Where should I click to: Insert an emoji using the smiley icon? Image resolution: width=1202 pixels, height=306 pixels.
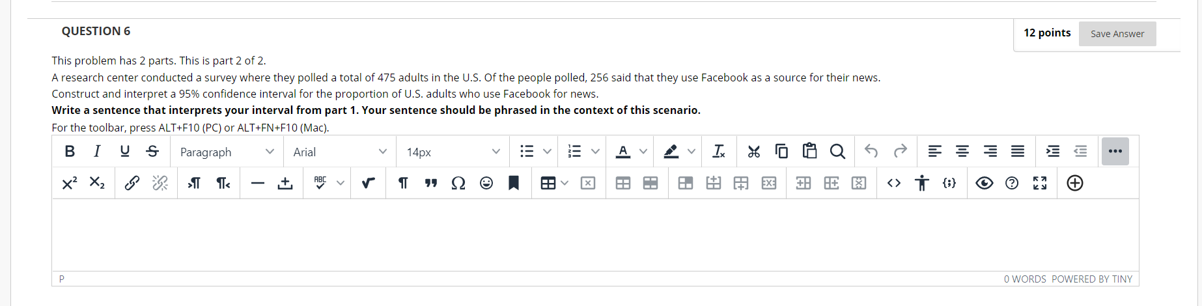pos(486,183)
